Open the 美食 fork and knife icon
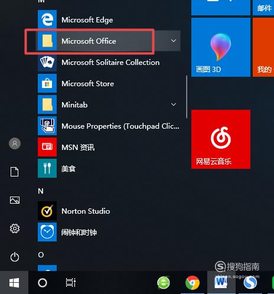Image resolution: width=274 pixels, height=294 pixels. [x=47, y=168]
